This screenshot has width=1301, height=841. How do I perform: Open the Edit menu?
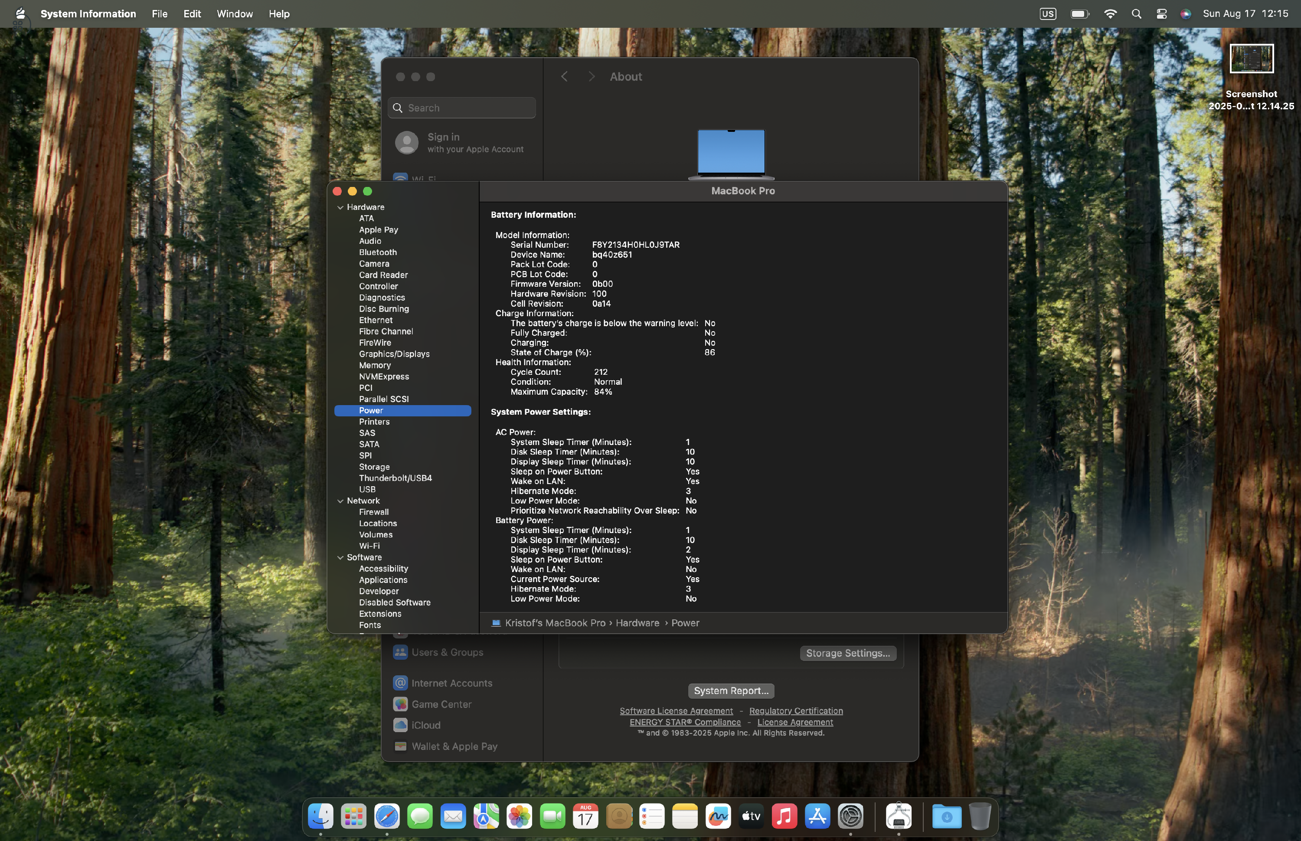192,13
